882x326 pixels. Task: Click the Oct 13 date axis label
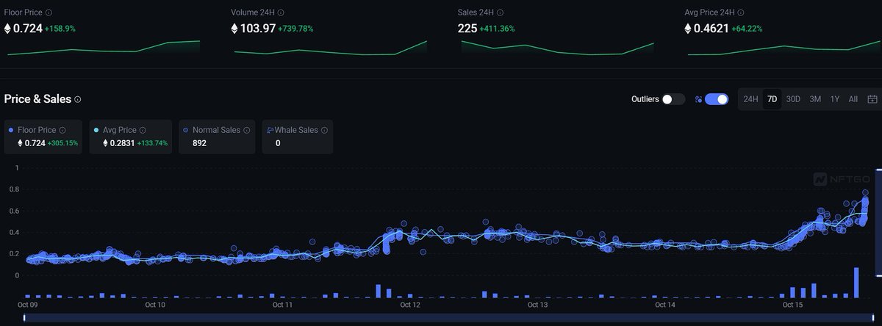537,304
